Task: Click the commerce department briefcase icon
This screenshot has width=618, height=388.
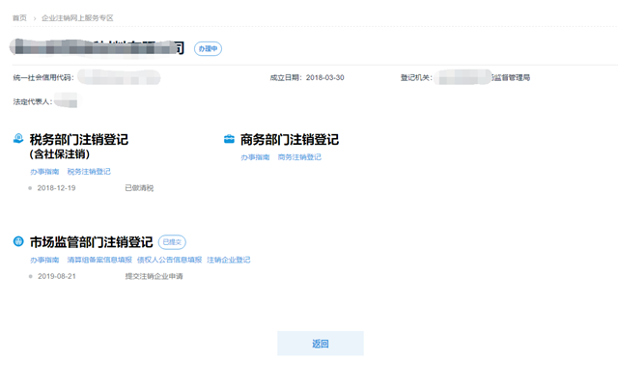Action: pyautogui.click(x=229, y=139)
